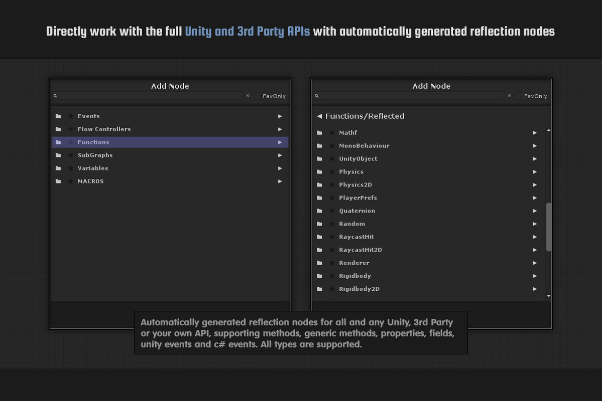The height and width of the screenshot is (401, 602).
Task: Star the Variables category
Action: [71, 168]
